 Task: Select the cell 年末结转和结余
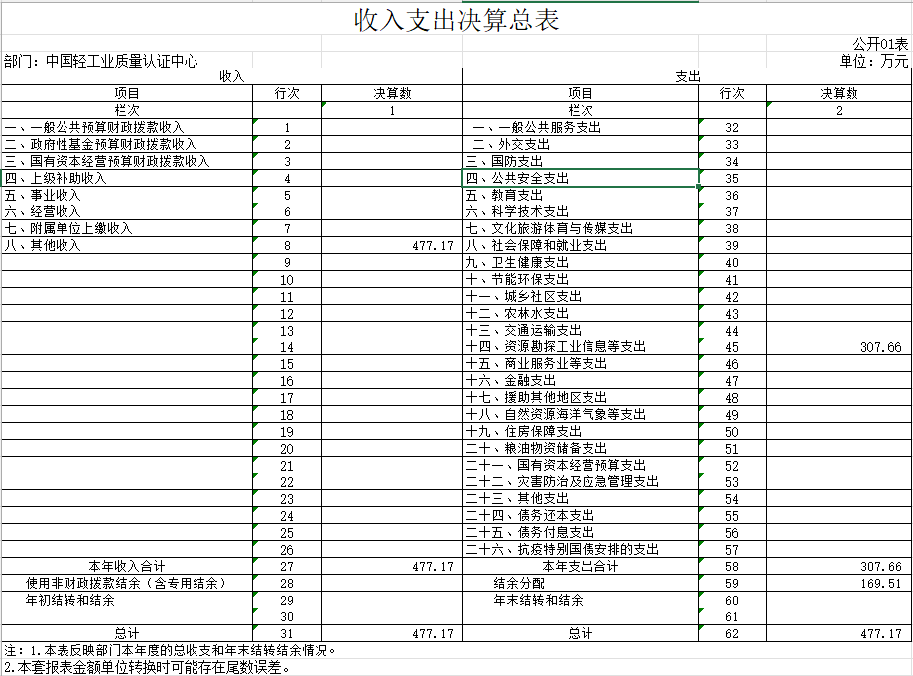pyautogui.click(x=581, y=600)
